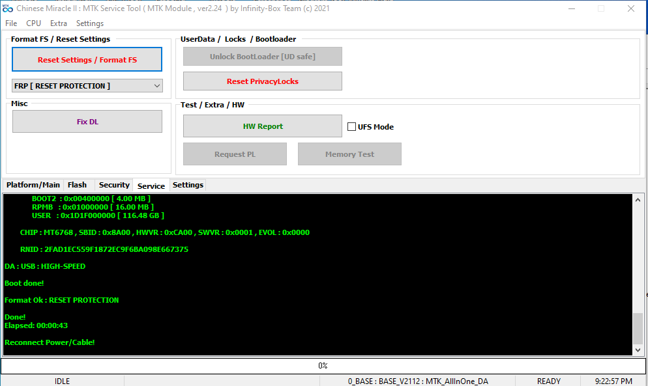
Task: Click the 'DA : USB : HIGH-SPEED' log line
Action: pyautogui.click(x=45, y=266)
